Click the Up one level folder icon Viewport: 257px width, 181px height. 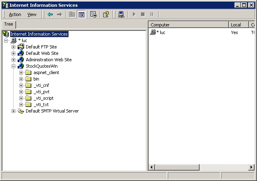[x=72, y=14]
